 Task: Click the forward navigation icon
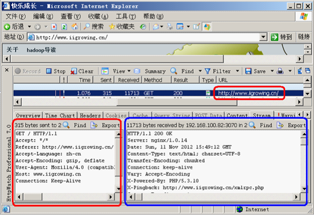coord(37,26)
